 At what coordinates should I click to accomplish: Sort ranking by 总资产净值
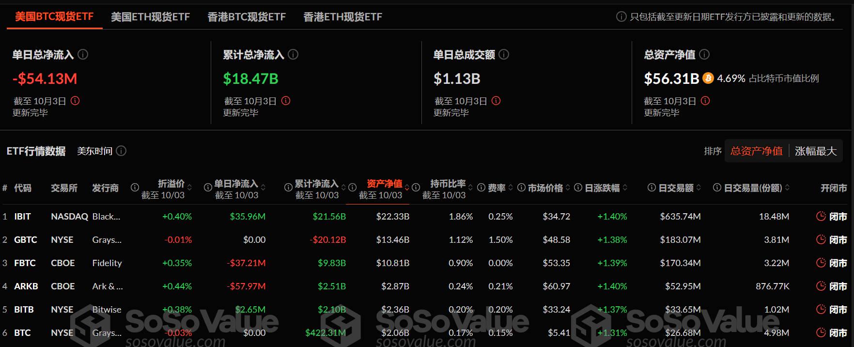pos(756,151)
